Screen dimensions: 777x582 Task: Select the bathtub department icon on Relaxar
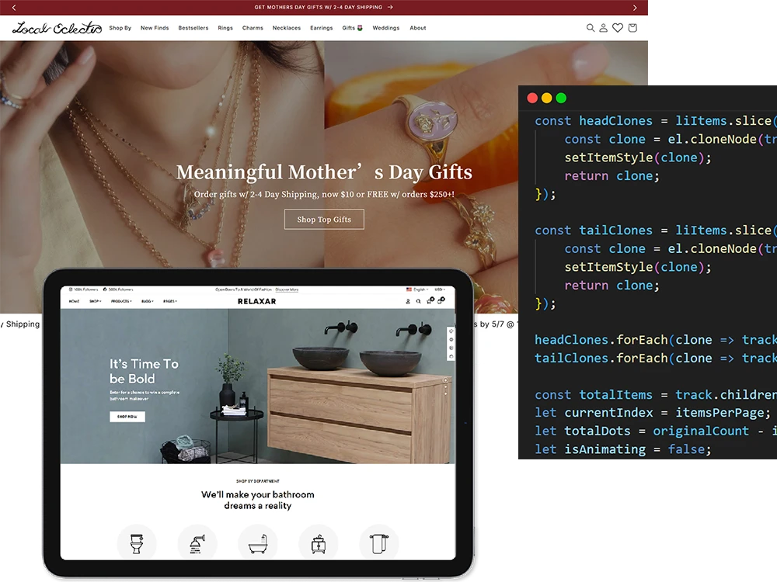258,543
